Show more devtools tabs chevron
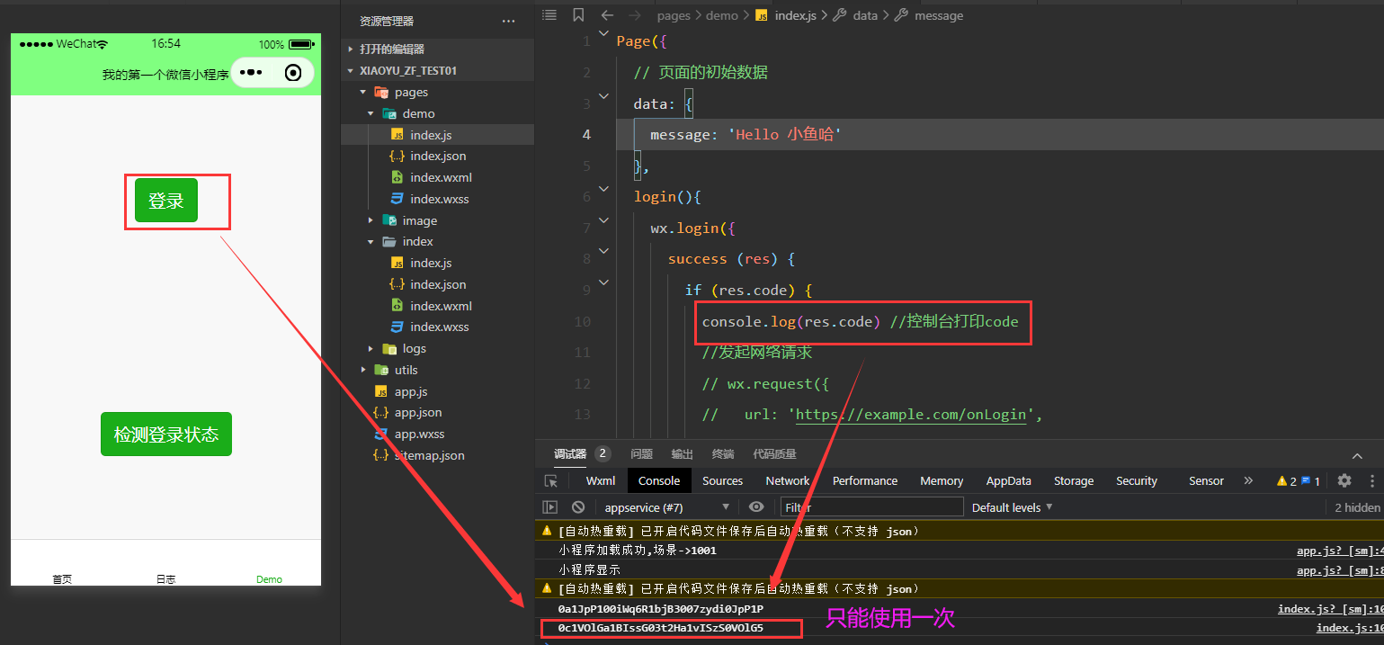Viewport: 1384px width, 645px height. pyautogui.click(x=1248, y=481)
